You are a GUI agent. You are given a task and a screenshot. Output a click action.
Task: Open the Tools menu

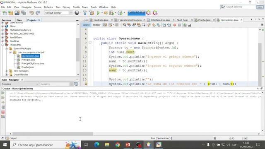coord(94,7)
